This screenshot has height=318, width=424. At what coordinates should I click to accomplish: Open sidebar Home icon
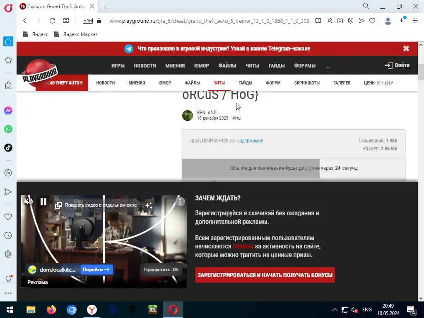[8, 41]
